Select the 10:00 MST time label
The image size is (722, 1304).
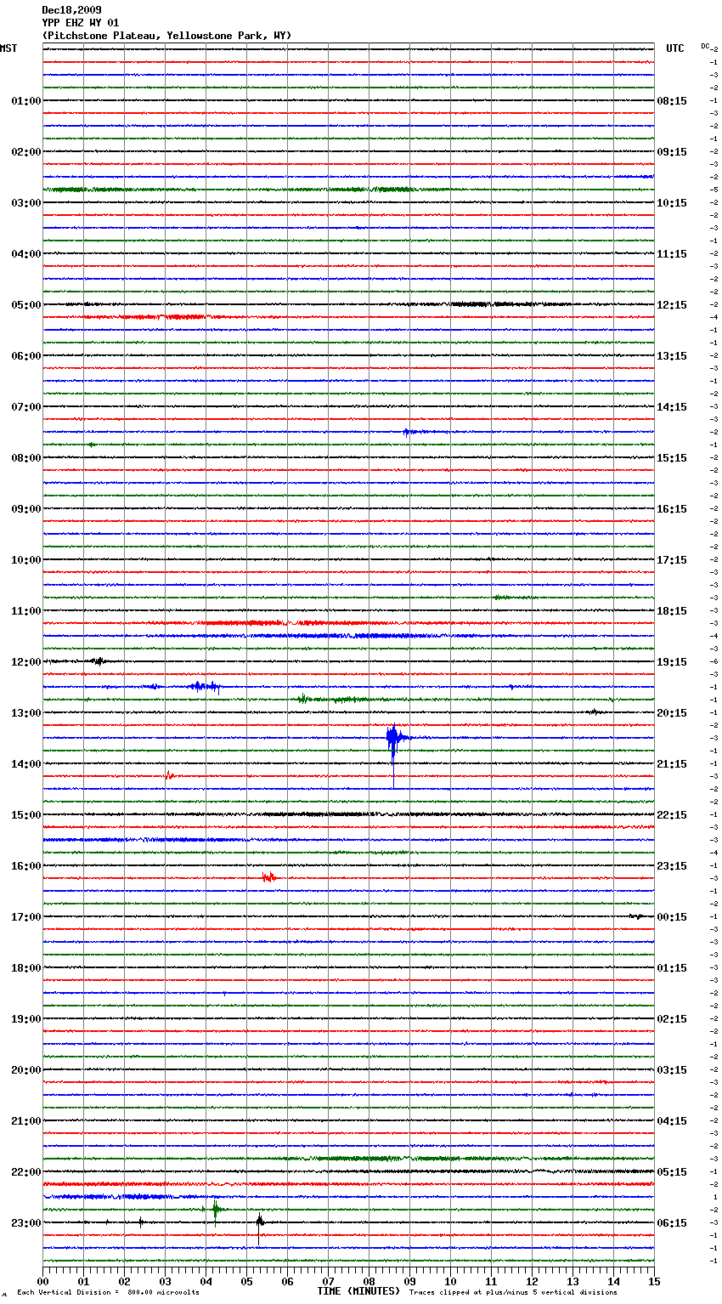tap(26, 560)
